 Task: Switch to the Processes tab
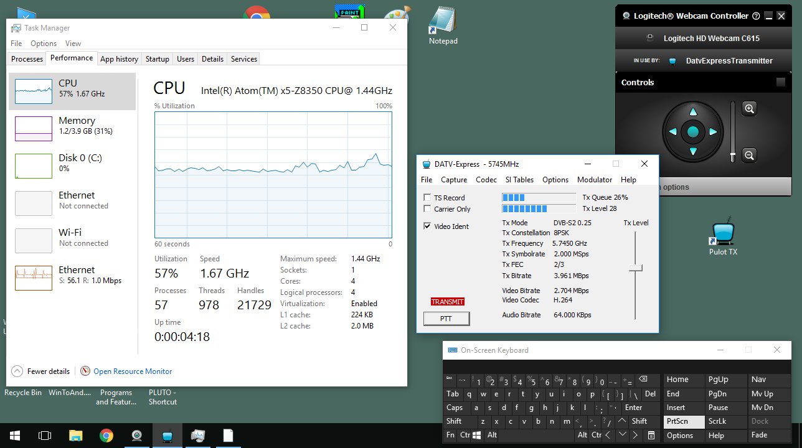tap(27, 59)
